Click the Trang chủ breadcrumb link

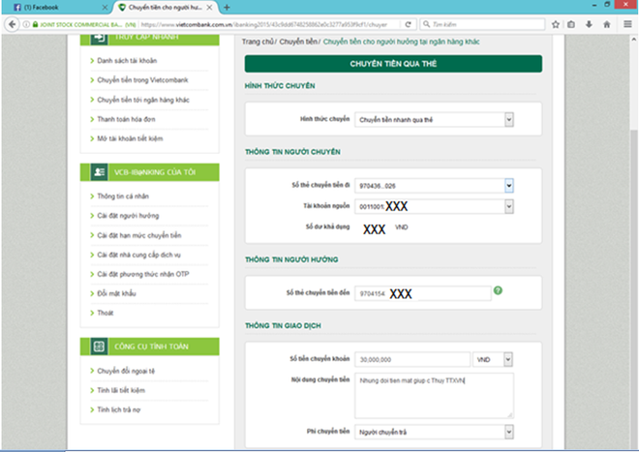[259, 42]
